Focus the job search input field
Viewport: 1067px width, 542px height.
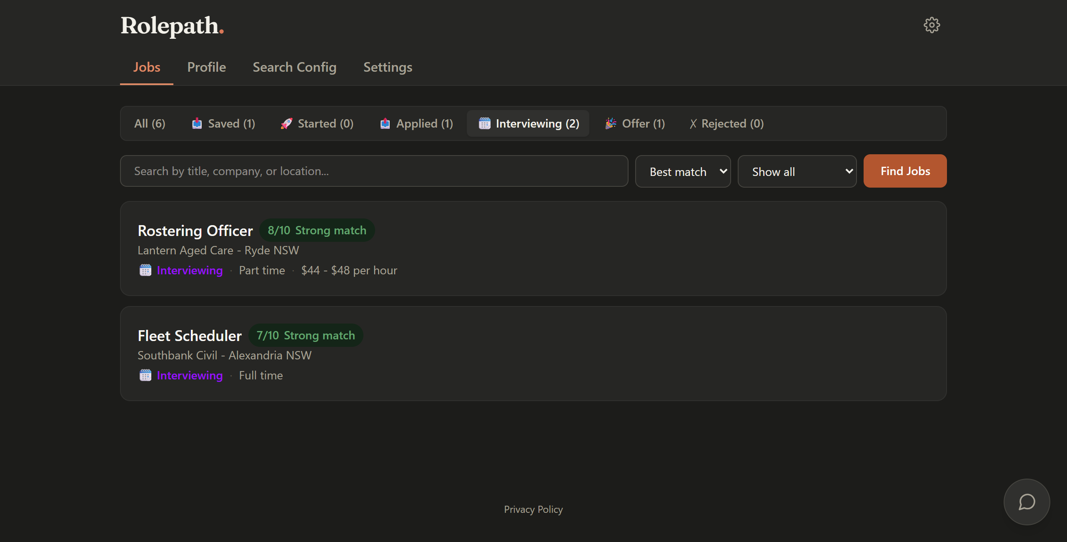click(x=374, y=171)
